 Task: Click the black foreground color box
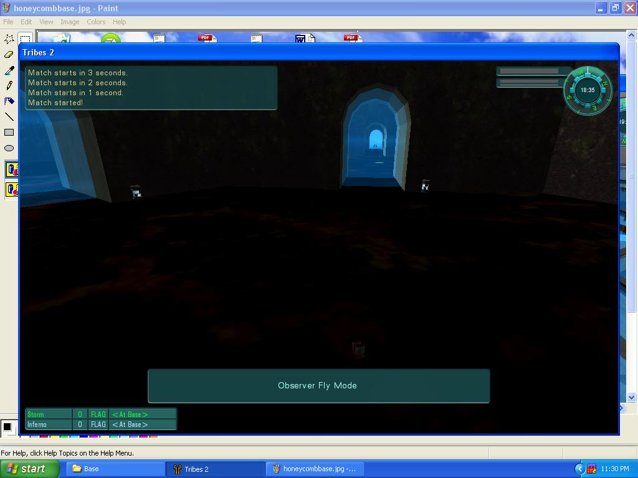pyautogui.click(x=7, y=427)
